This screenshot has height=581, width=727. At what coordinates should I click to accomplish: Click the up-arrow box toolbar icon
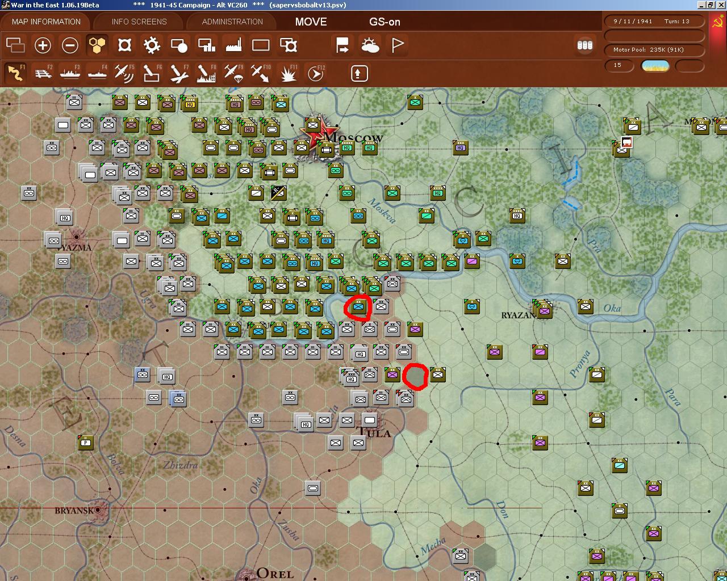[x=359, y=73]
